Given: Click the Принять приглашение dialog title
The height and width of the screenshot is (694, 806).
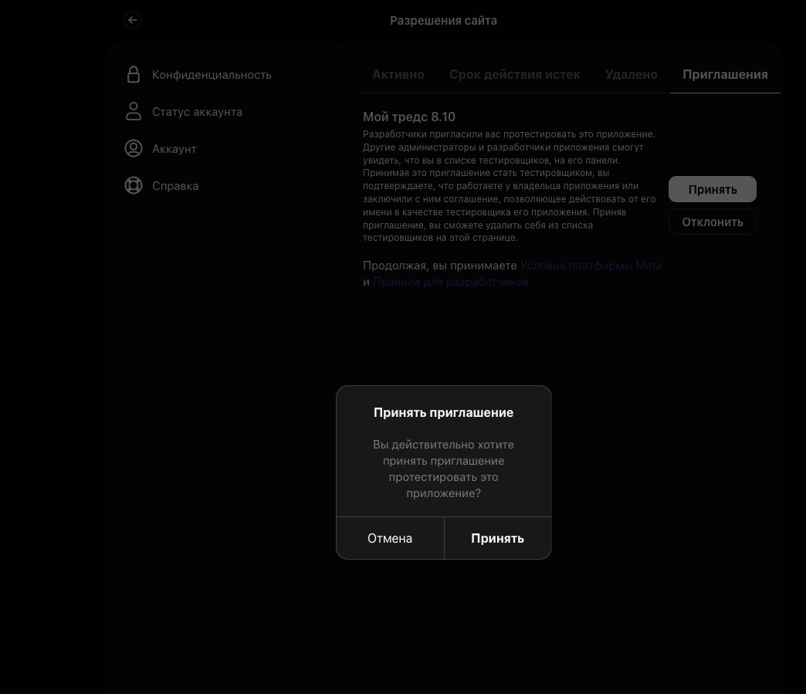Looking at the screenshot, I should point(443,412).
